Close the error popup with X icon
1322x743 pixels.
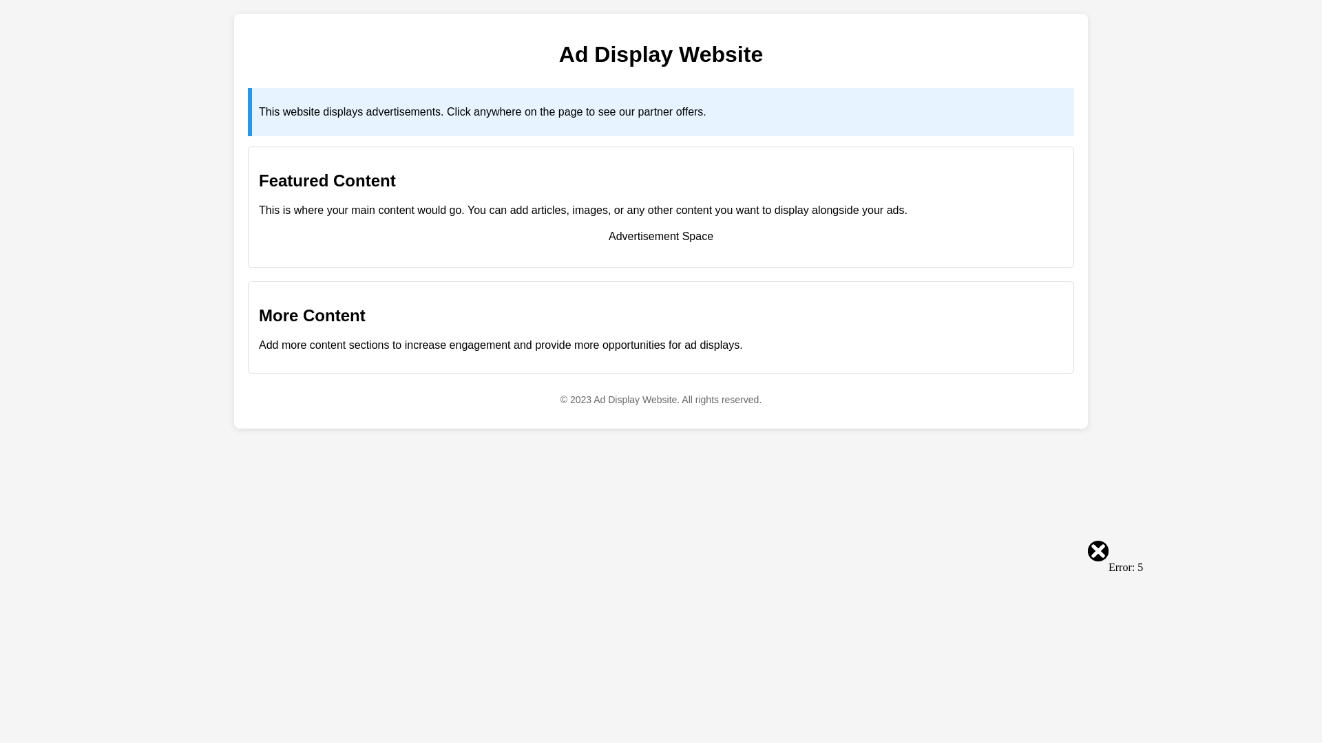1098,551
